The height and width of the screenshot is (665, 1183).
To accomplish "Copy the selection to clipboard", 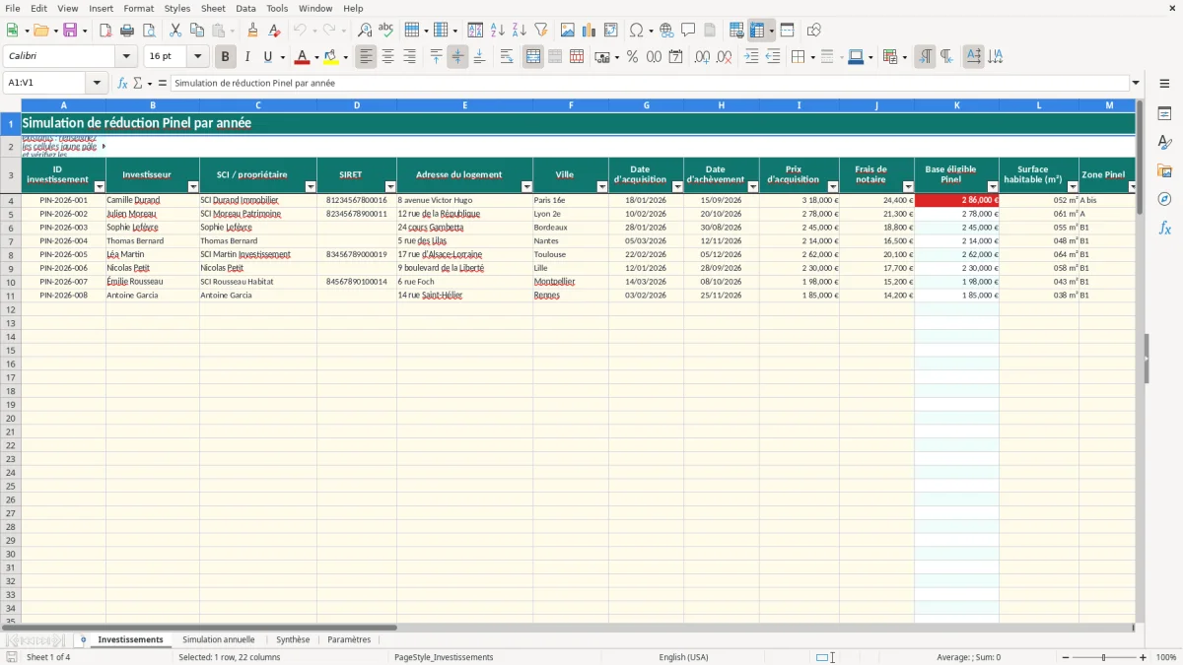I will 197,31.
